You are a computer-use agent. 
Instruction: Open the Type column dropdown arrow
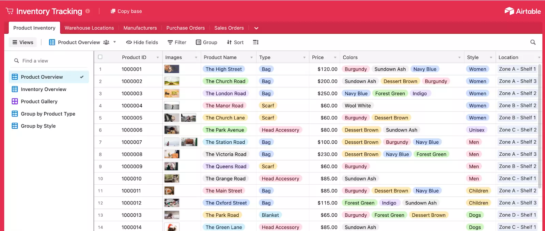tap(305, 58)
